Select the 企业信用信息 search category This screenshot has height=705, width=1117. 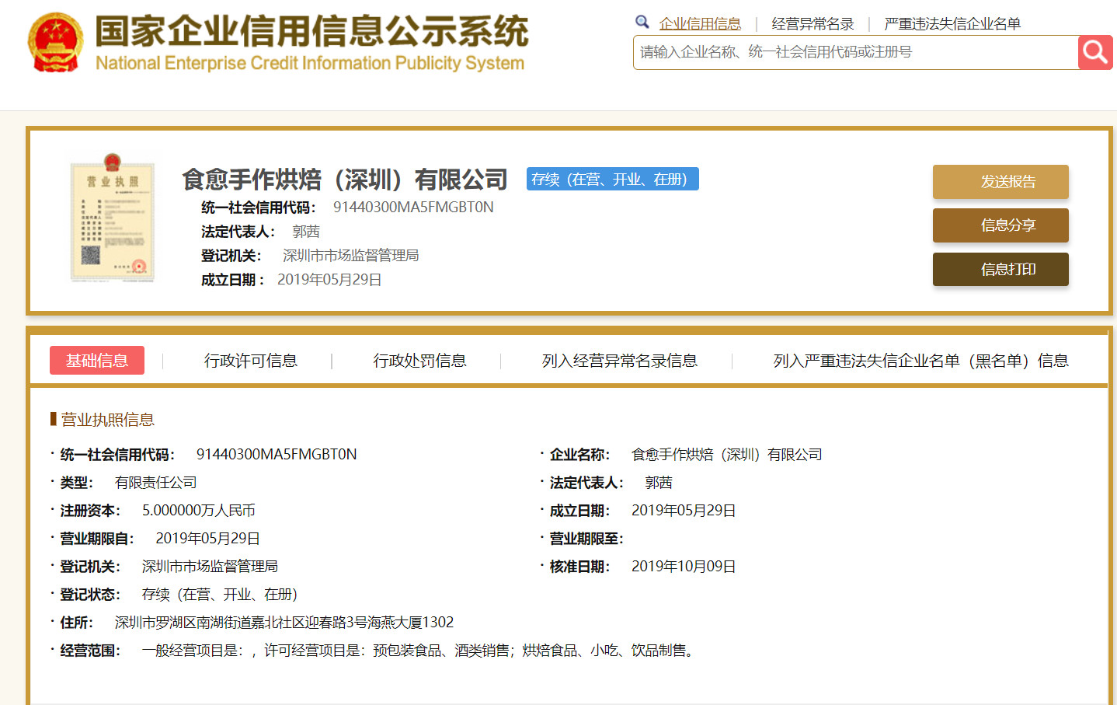click(700, 24)
